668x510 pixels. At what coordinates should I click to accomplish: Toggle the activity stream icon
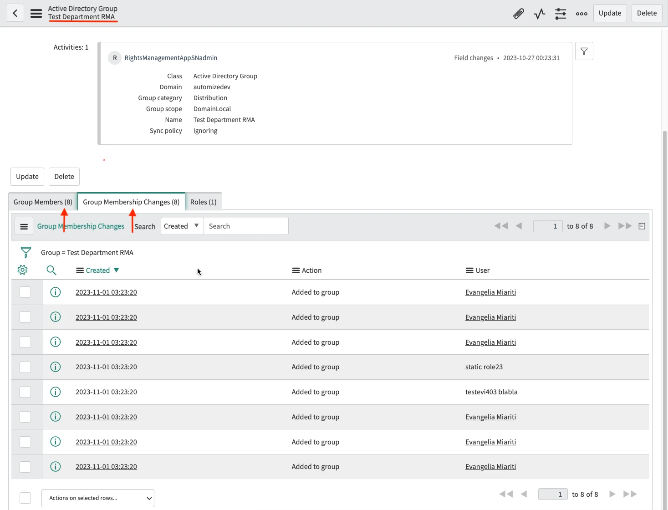coord(540,14)
